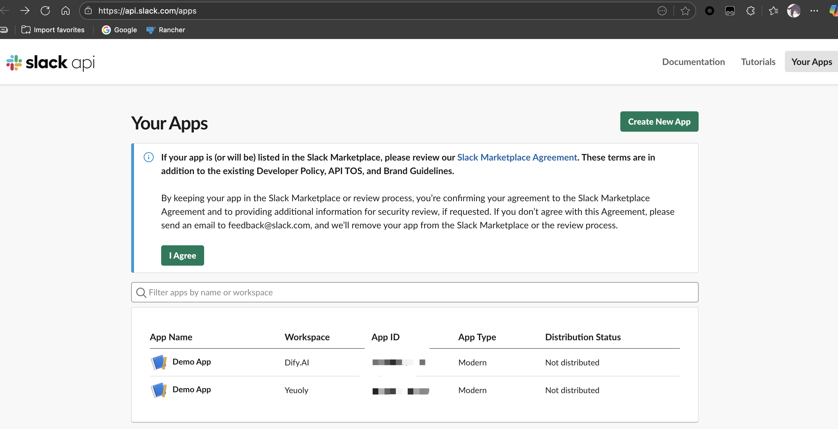Click the Filter apps search field
This screenshot has height=429, width=838.
tap(414, 292)
